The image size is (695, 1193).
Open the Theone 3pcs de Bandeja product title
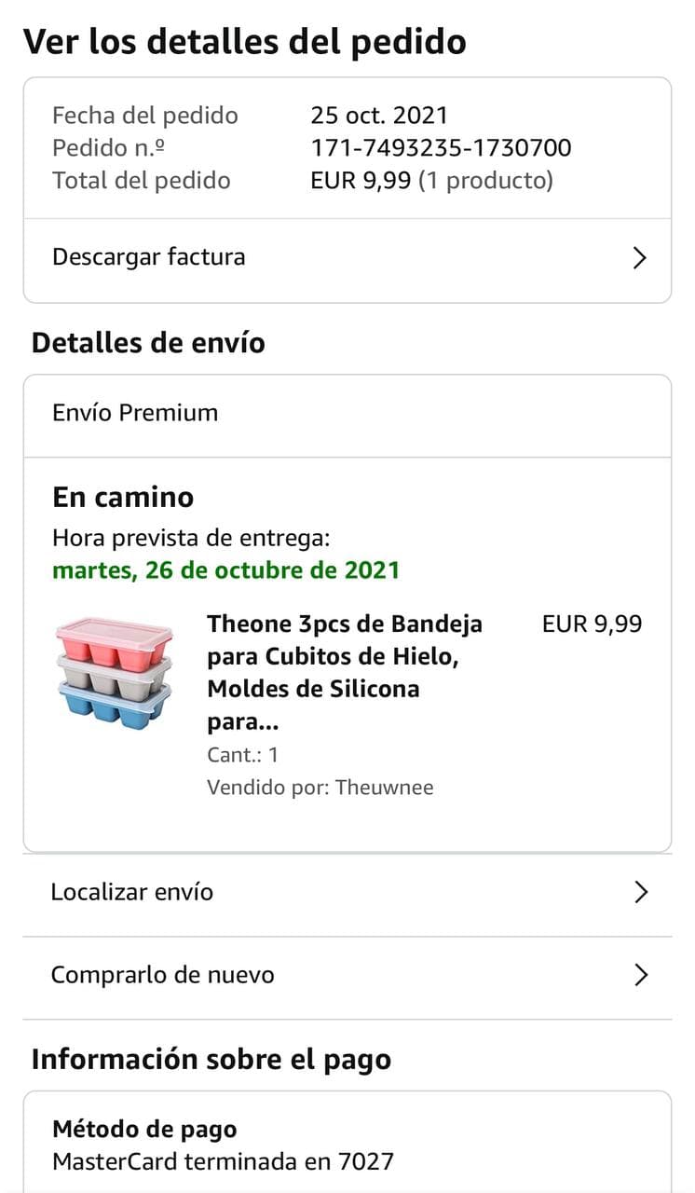(345, 672)
